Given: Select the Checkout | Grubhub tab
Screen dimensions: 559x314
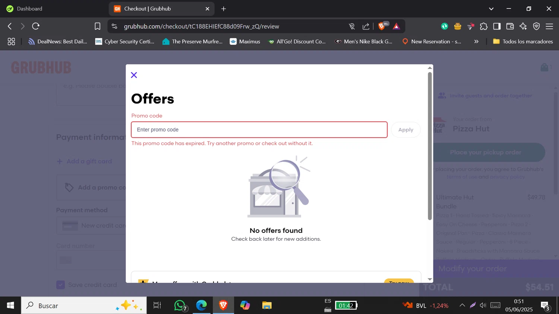Looking at the screenshot, I should [161, 9].
